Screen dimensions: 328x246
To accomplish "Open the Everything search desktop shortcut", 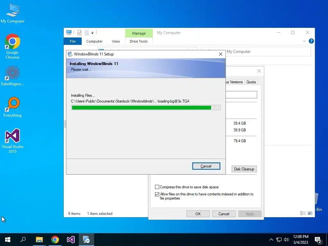I will point(12,107).
